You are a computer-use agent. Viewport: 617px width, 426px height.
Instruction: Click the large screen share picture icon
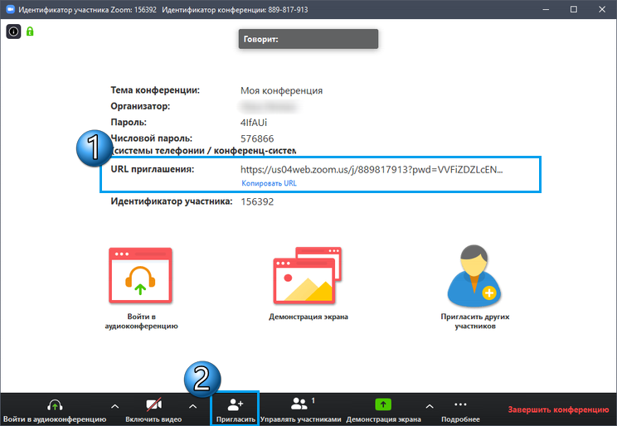(308, 276)
